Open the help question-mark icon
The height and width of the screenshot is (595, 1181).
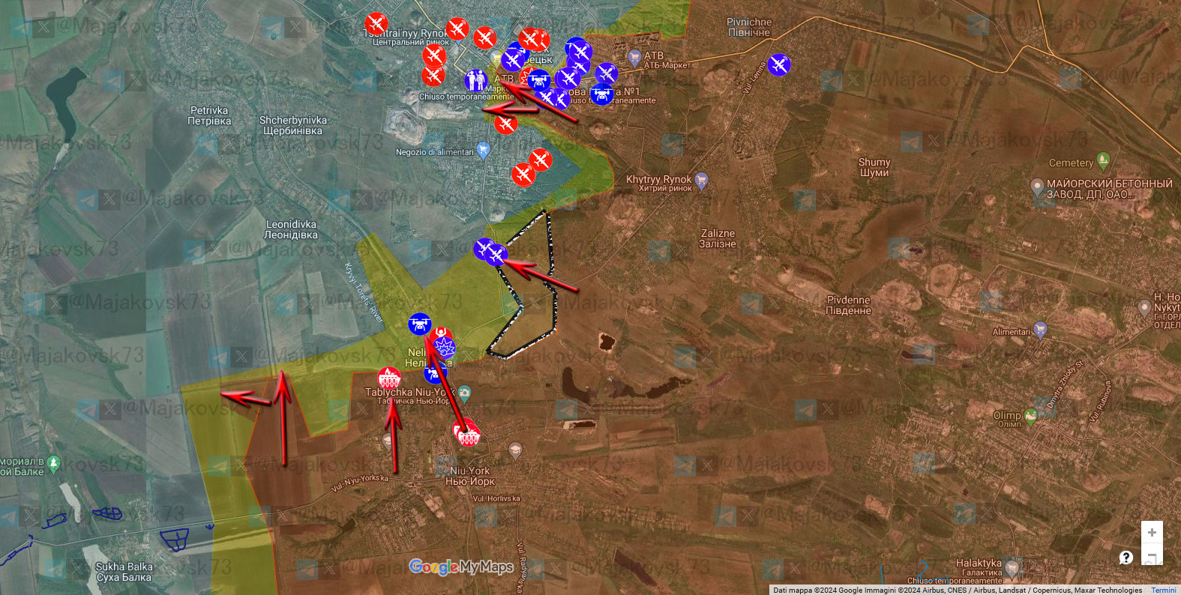[x=1126, y=557]
